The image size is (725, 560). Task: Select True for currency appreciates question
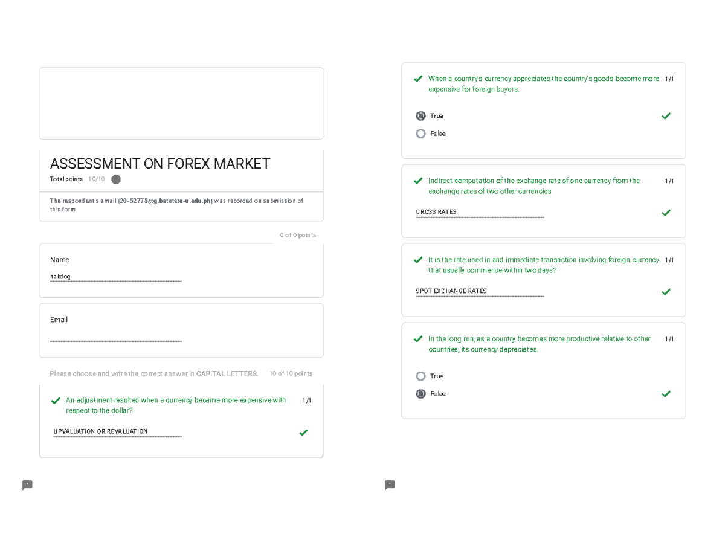tap(421, 116)
